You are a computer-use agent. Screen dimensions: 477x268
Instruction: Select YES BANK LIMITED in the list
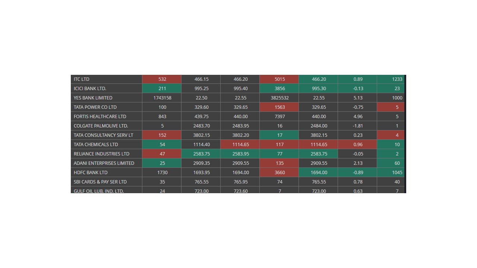coord(93,98)
